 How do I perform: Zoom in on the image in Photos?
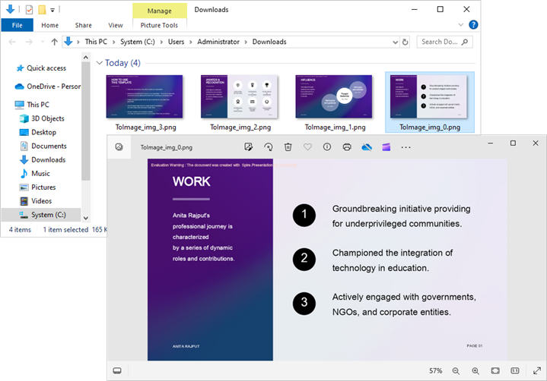pyautogui.click(x=475, y=371)
